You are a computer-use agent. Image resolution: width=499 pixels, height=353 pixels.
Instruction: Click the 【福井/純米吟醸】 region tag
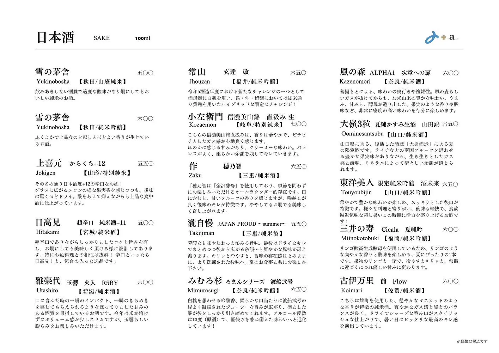click(x=256, y=82)
